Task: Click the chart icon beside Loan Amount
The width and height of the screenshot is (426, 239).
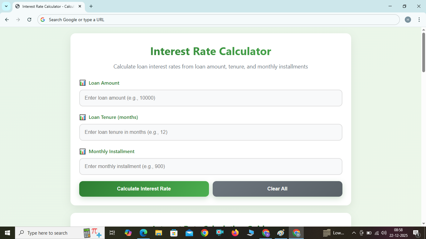Action: [83, 83]
